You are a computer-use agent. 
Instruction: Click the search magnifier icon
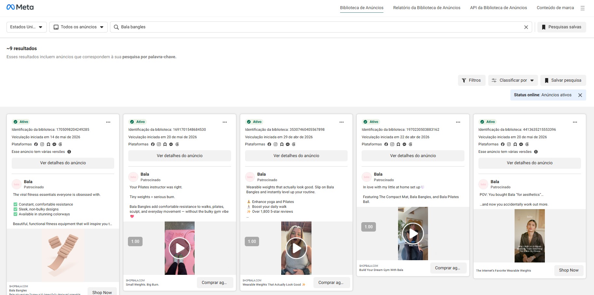(116, 27)
